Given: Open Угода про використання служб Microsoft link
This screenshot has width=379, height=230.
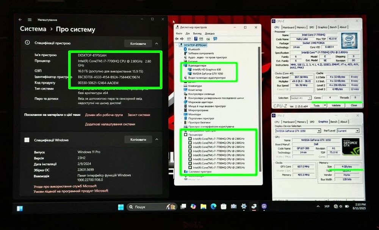Looking at the screenshot, I should click(65, 186).
